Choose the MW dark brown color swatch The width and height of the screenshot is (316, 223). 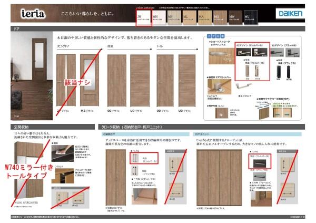pyautogui.click(x=235, y=18)
